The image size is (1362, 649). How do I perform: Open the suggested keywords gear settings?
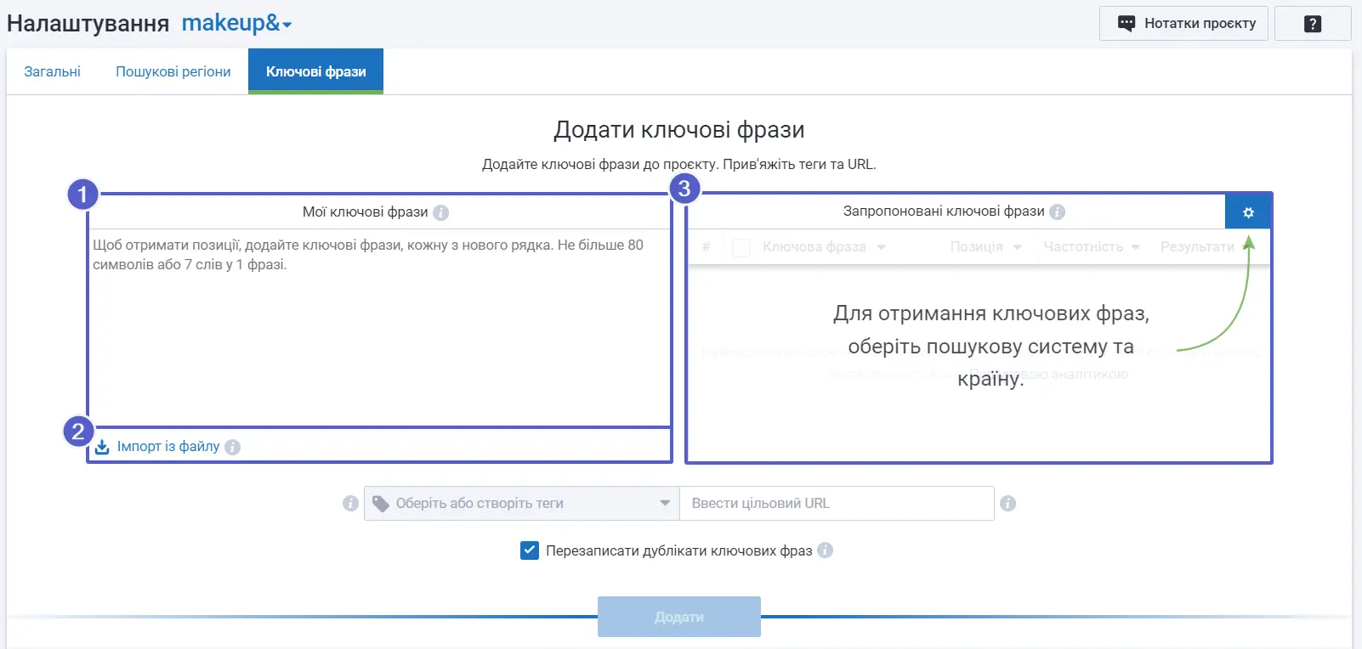[1248, 212]
